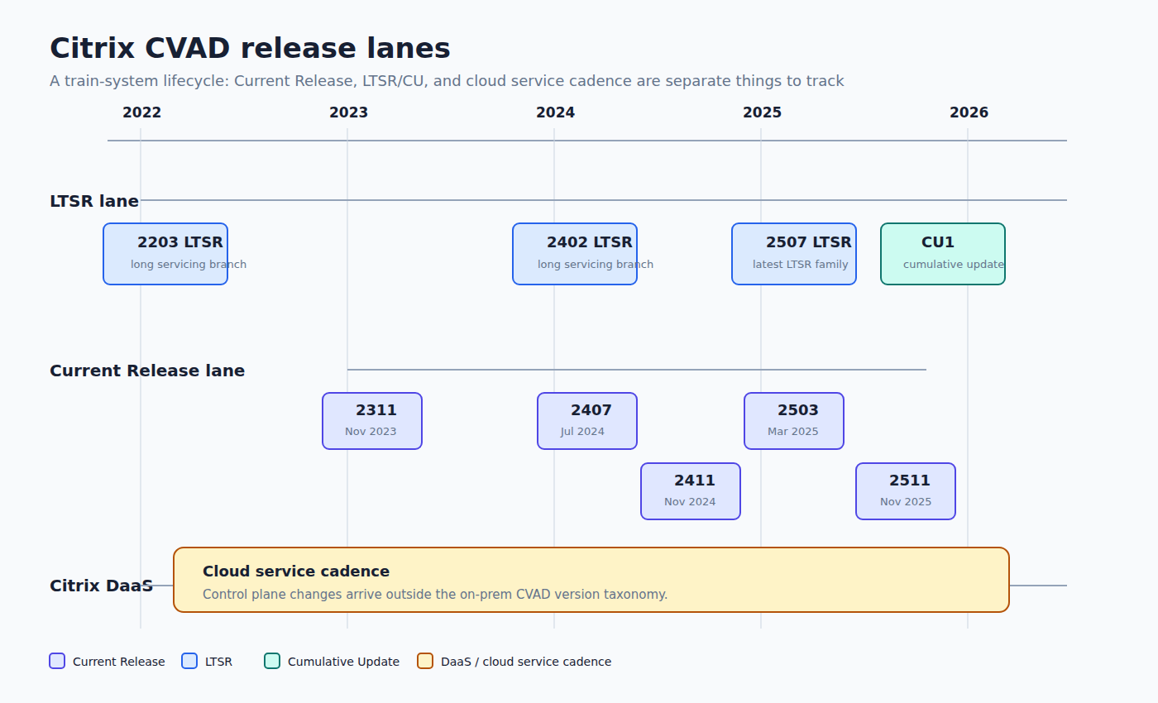
Task: Click the Current Release legend swatch
Action: 57,661
